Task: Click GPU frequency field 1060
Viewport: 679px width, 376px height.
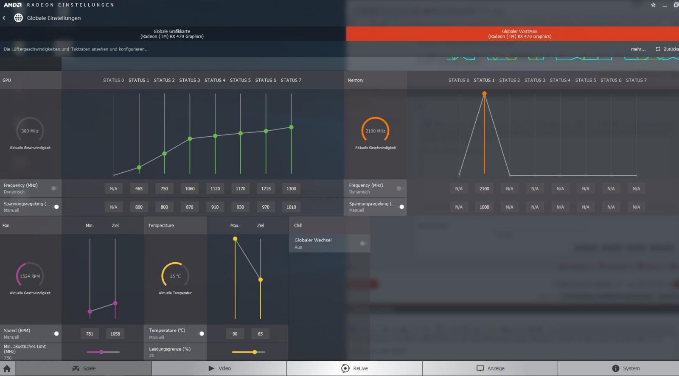Action: click(x=190, y=188)
